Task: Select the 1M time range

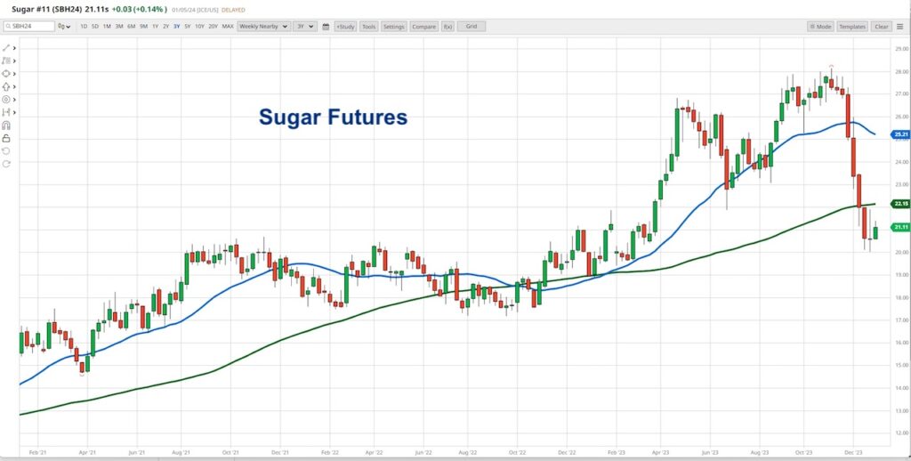Action: click(x=107, y=27)
